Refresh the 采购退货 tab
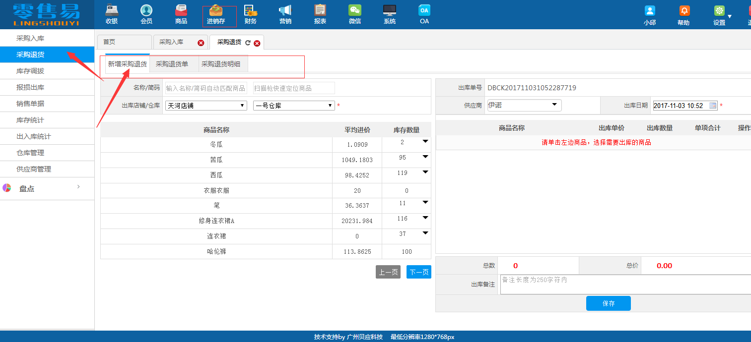The image size is (751, 342). [248, 43]
